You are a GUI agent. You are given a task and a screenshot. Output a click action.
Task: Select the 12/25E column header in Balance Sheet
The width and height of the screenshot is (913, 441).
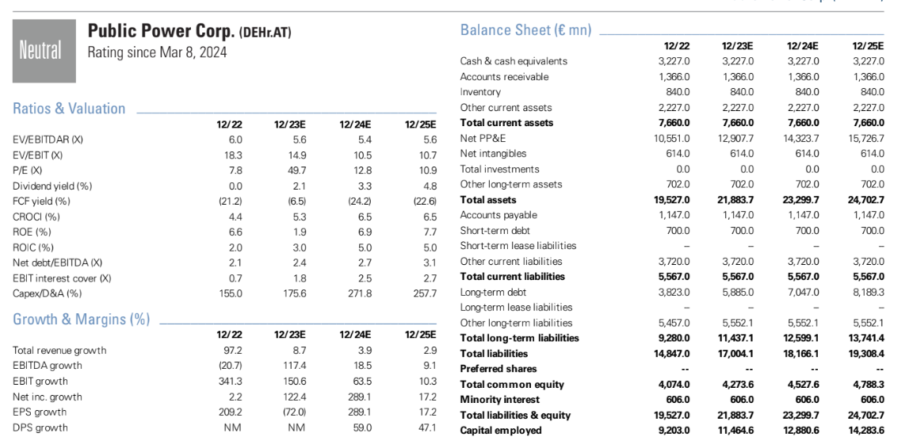(x=868, y=47)
